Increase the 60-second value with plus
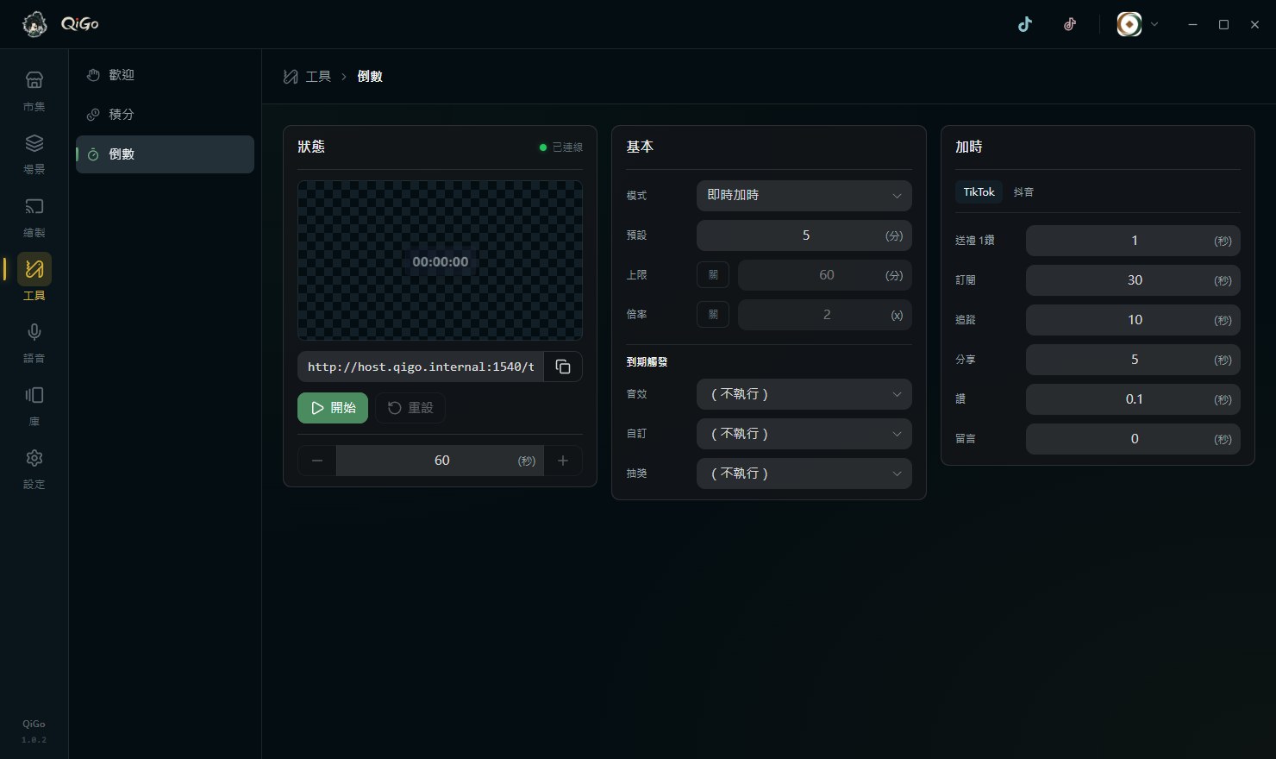Image resolution: width=1276 pixels, height=759 pixels. [x=563, y=461]
